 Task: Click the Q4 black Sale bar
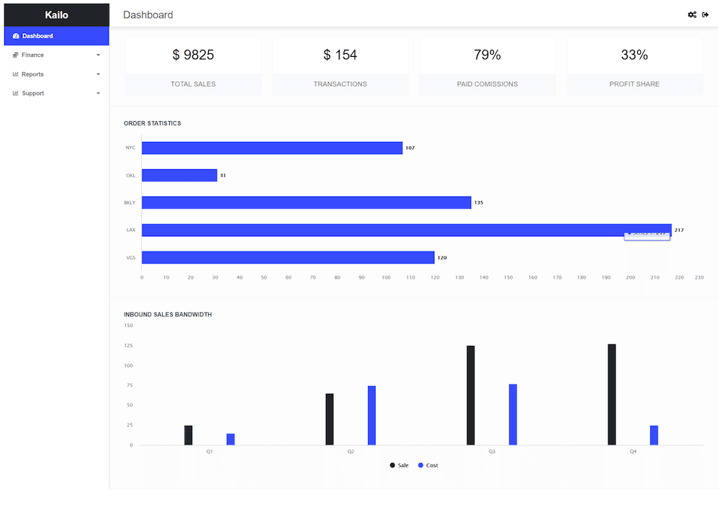coord(611,394)
